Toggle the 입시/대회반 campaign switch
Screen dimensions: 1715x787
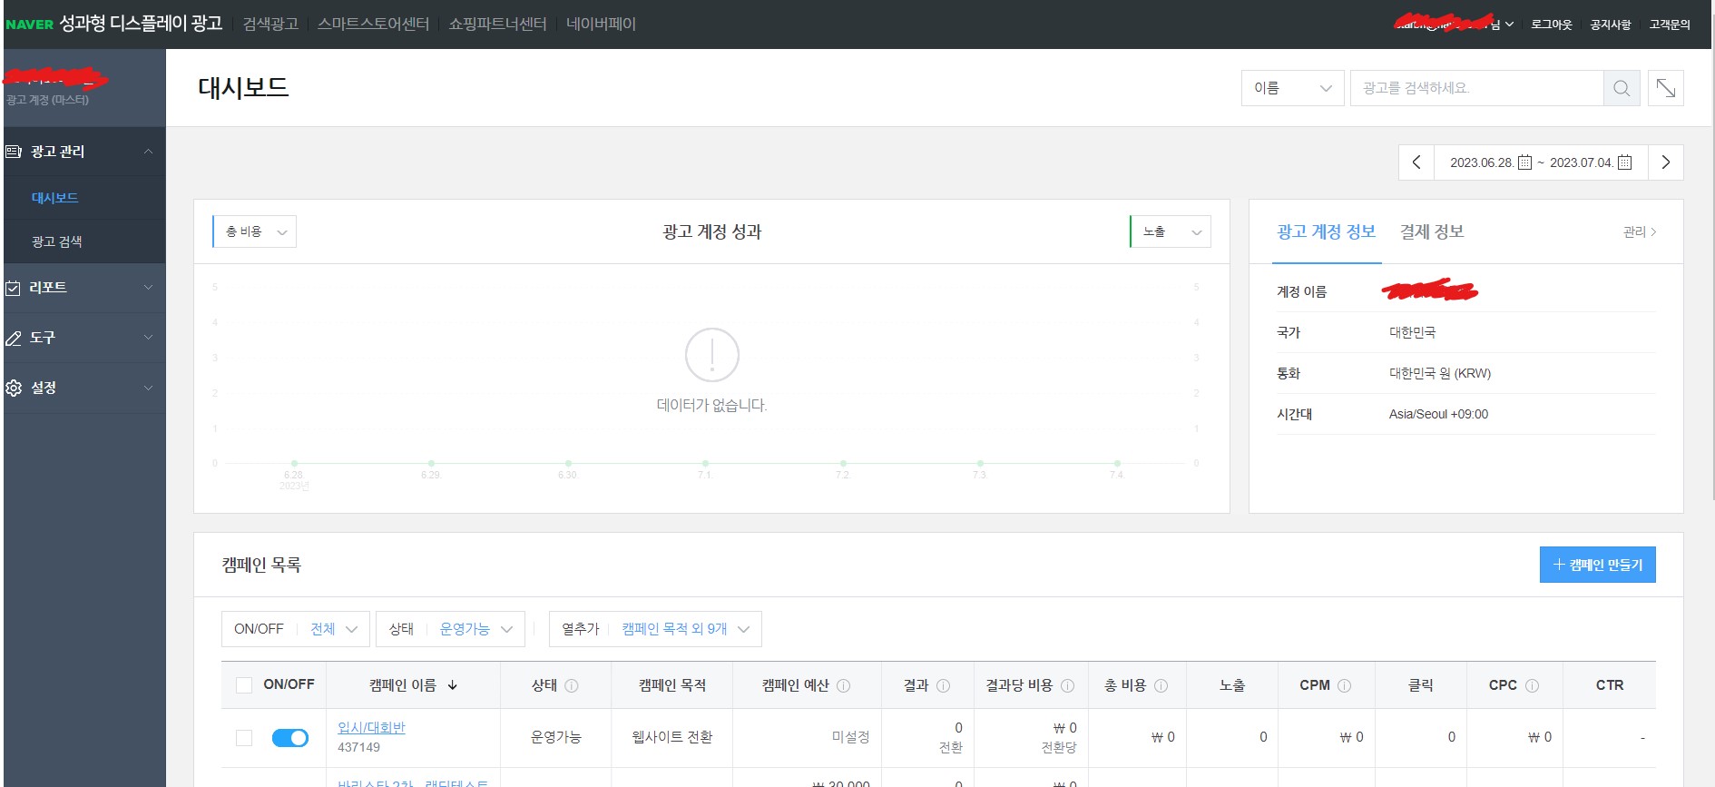[x=290, y=738]
